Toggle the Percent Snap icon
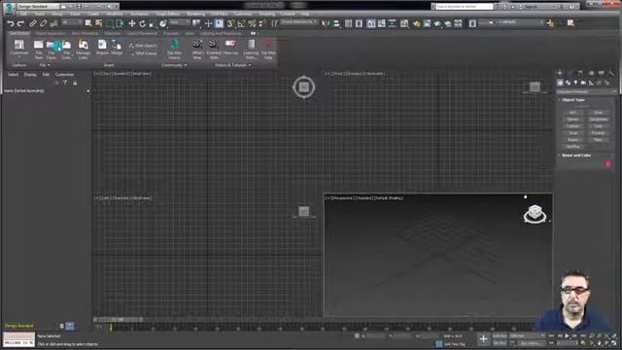This screenshot has width=622, height=350. tap(252, 23)
